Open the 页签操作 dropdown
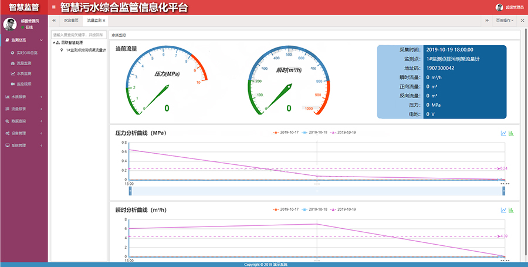 (x=505, y=21)
